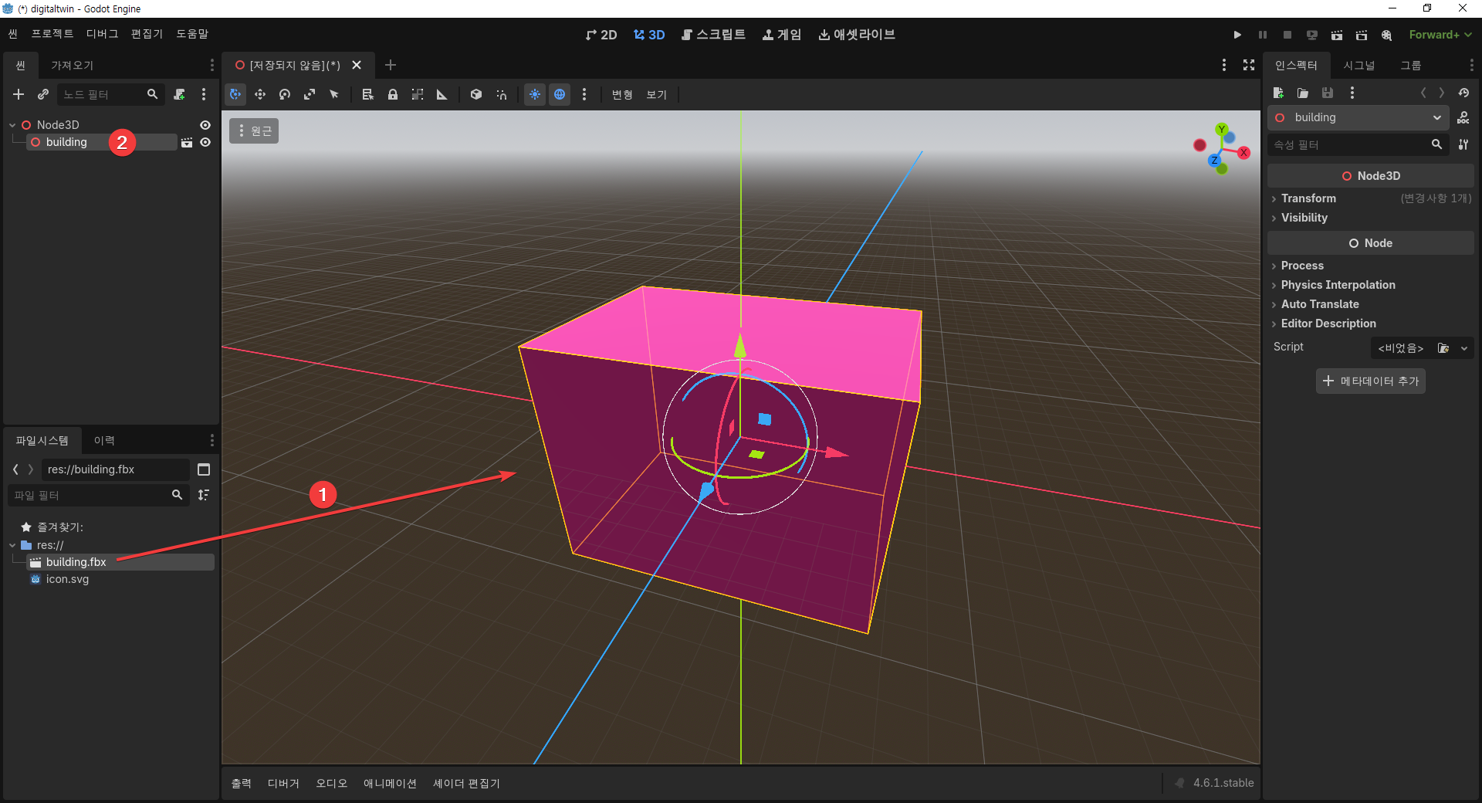This screenshot has width=1482, height=803.
Task: Switch to the 스크립트 workspace tab
Action: click(x=713, y=35)
